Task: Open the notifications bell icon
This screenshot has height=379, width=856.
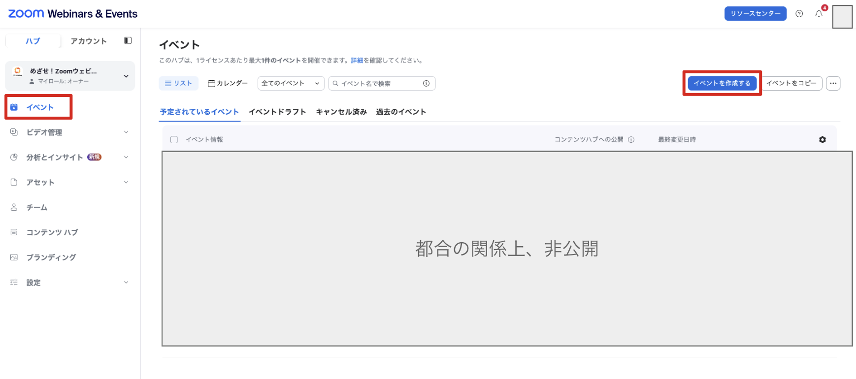Action: click(x=819, y=14)
